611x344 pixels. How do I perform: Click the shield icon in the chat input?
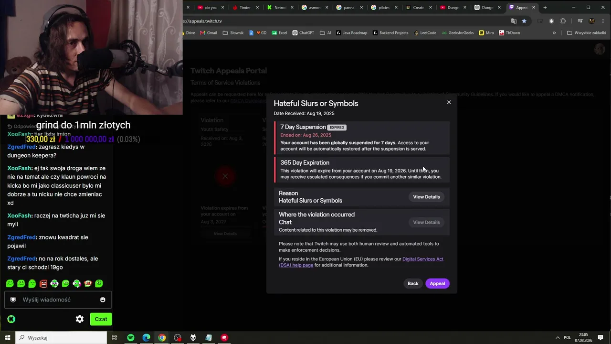13,300
